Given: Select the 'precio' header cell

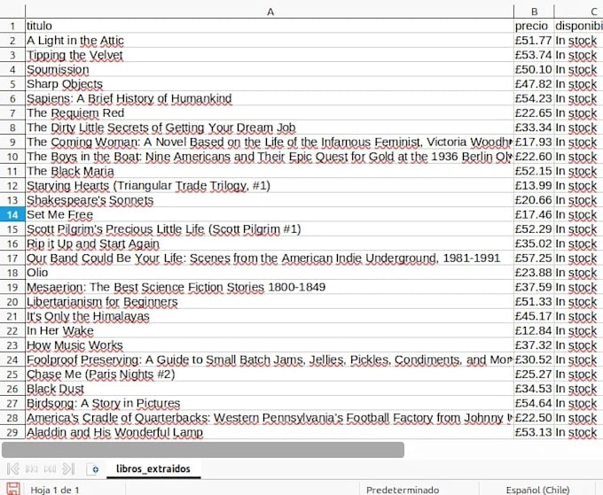Looking at the screenshot, I should 534,26.
